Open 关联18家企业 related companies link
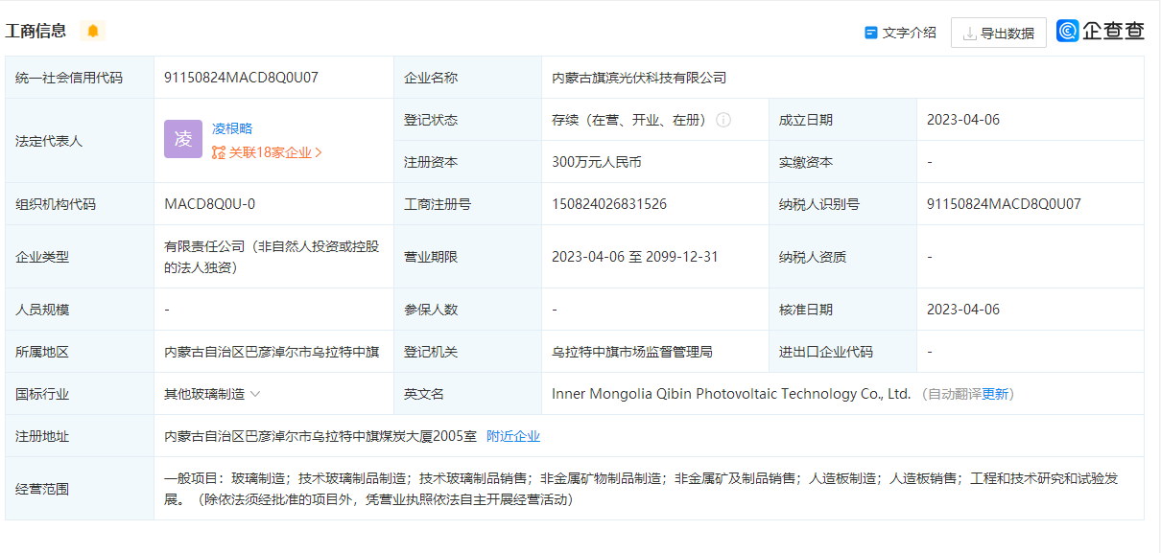1161x553 pixels. point(268,152)
